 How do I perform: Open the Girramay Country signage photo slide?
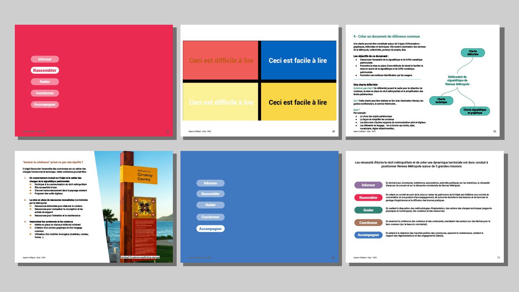tap(93, 207)
